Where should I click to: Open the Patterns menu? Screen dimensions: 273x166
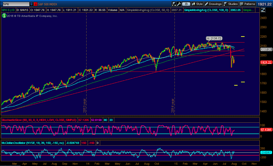pos(247,4)
